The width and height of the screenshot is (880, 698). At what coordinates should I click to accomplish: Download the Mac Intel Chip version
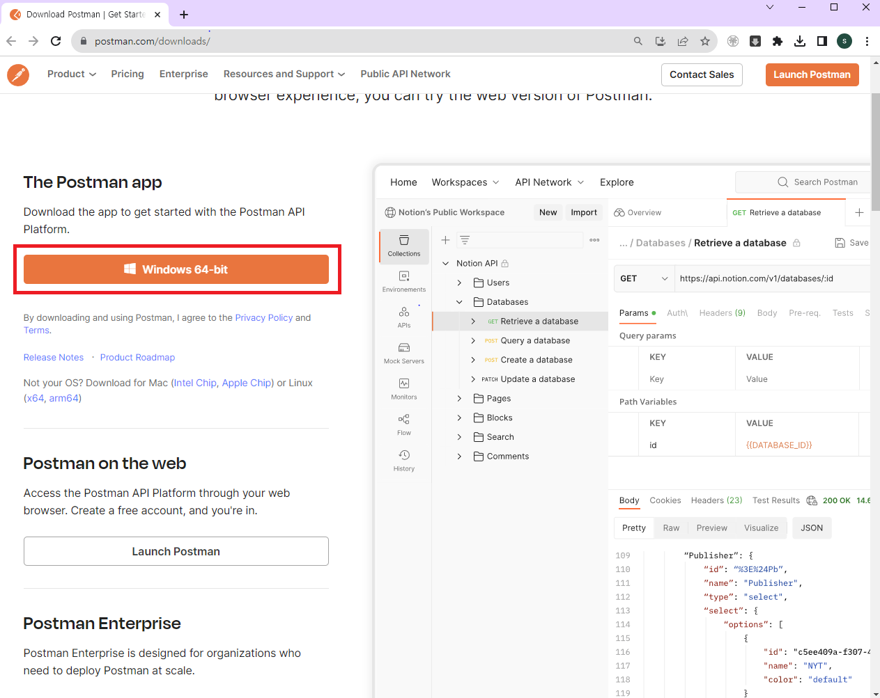coord(195,383)
